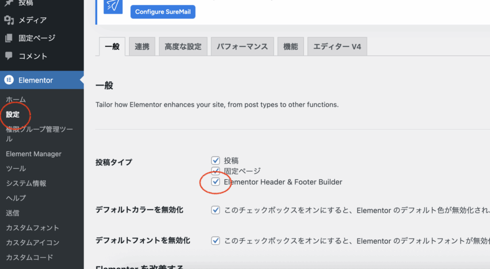Open the カスタムフォント submenu item
Viewport: 490px width, 269px height.
click(x=33, y=228)
